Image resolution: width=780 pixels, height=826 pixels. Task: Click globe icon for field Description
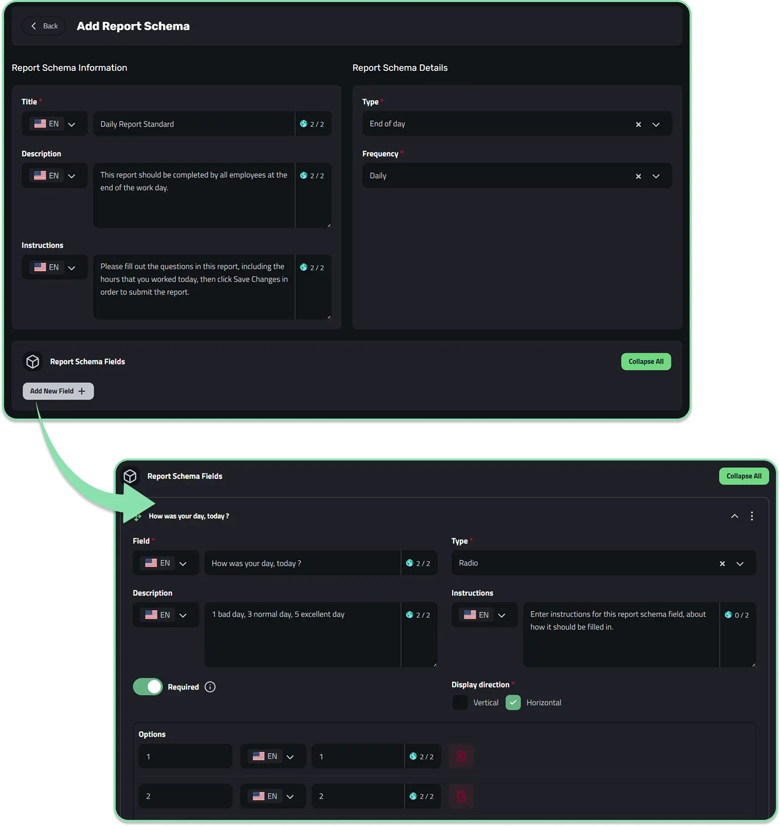pyautogui.click(x=410, y=615)
